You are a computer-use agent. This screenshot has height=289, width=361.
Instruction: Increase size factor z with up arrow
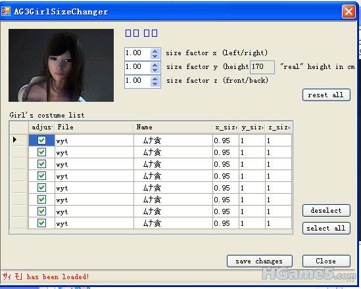155,79
